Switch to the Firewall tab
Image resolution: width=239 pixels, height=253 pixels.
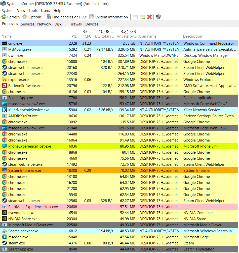click(x=76, y=24)
